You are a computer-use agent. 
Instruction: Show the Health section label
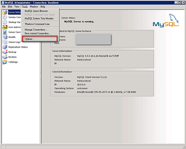click(12, 37)
